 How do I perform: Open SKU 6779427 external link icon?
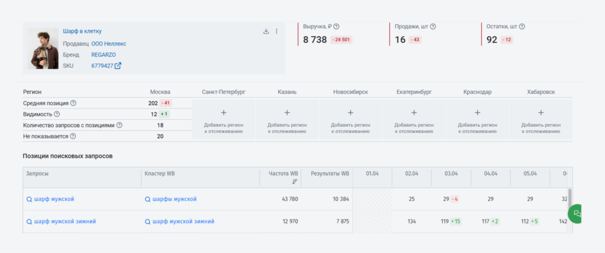[118, 66]
